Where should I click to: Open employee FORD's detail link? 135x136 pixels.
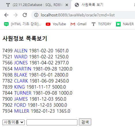coord(20,105)
